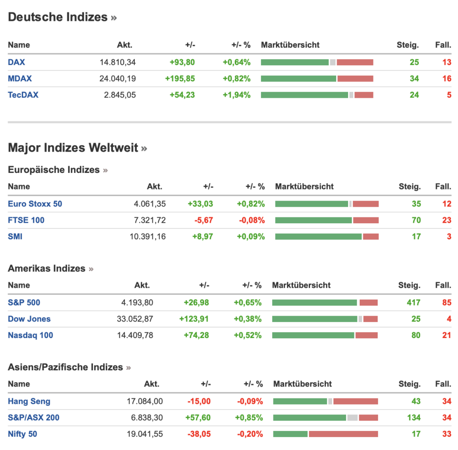Select the TecDAX index link
This screenshot has width=458, height=450.
pyautogui.click(x=23, y=95)
